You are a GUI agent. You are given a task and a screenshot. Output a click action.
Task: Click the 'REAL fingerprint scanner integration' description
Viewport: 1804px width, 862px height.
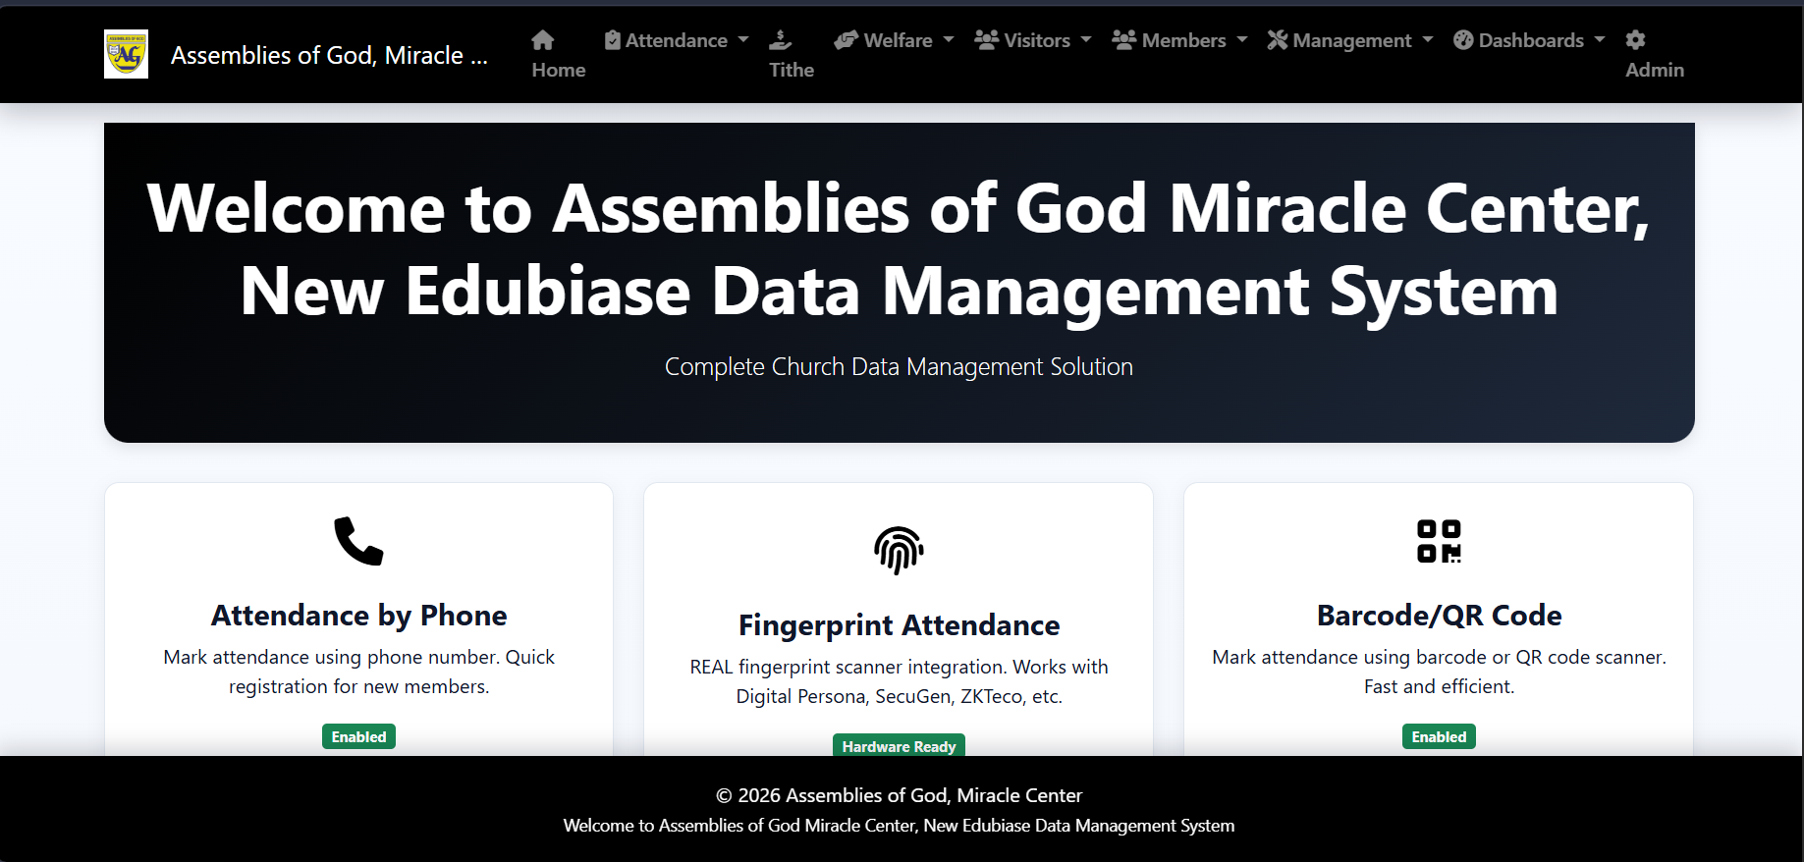[899, 681]
